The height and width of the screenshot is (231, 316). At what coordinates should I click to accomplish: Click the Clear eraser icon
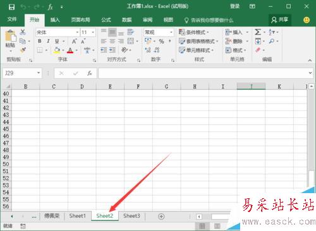(x=258, y=50)
